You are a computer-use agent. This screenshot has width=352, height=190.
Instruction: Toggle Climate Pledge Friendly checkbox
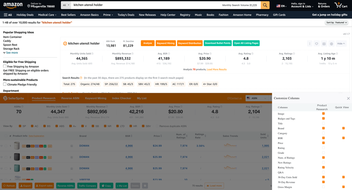pyautogui.click(x=5, y=84)
